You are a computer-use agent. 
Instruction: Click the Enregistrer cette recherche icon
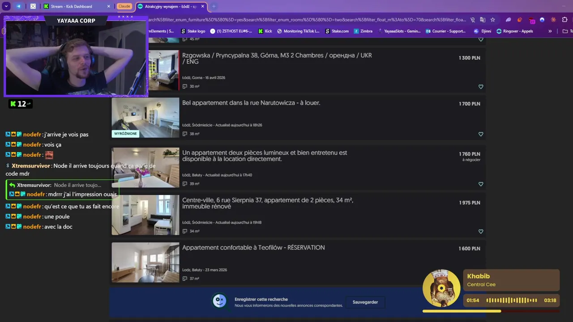click(x=219, y=301)
